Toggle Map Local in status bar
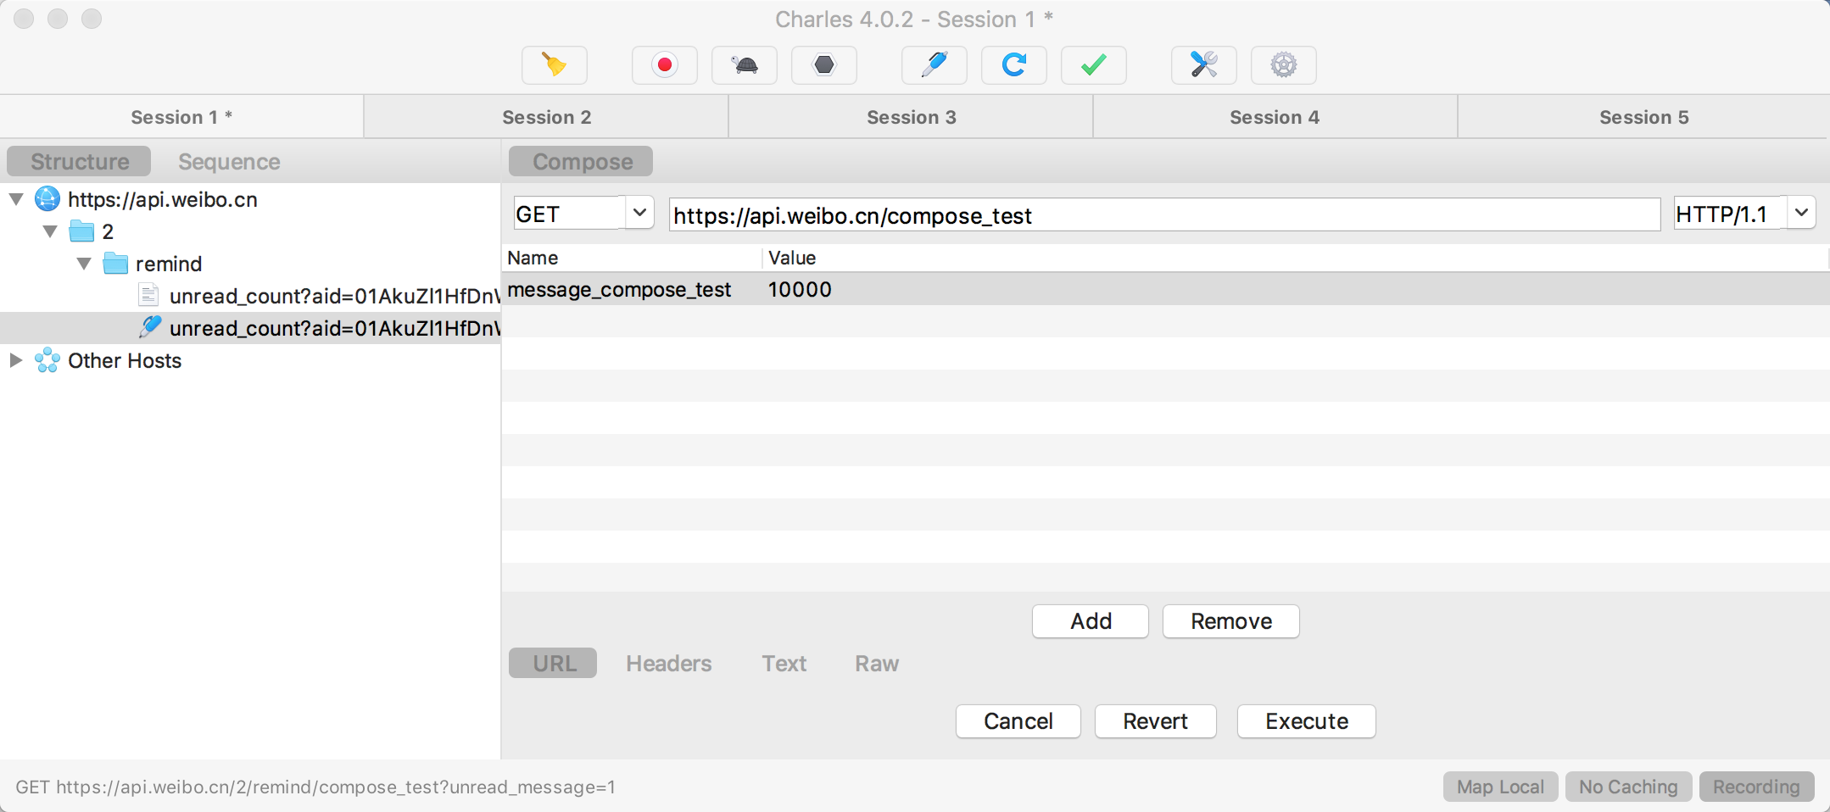The width and height of the screenshot is (1830, 812). pos(1501,787)
